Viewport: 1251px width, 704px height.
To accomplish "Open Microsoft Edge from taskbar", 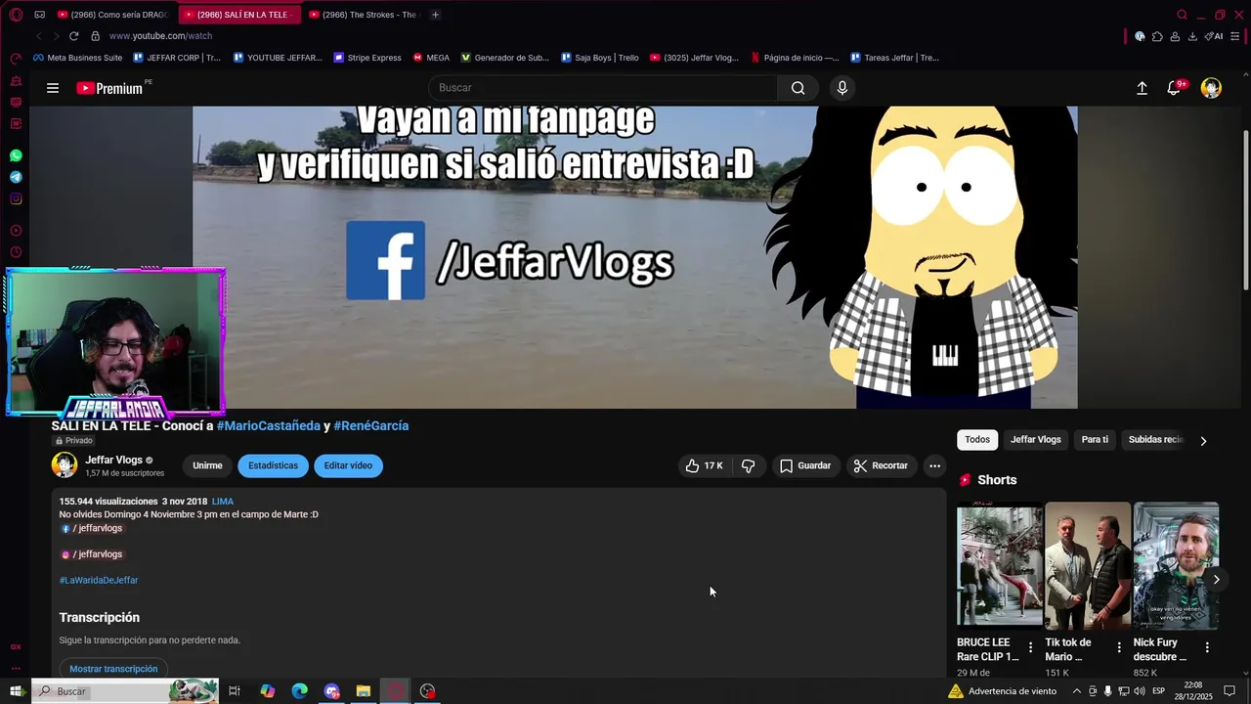I will pos(299,691).
